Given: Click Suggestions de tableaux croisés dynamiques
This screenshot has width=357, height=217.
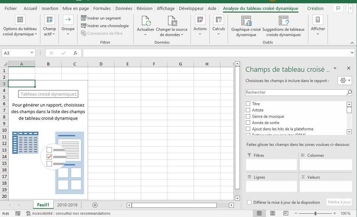Looking at the screenshot, I should click(x=284, y=26).
